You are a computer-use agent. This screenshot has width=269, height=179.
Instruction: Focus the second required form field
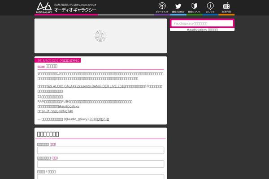pyautogui.click(x=100, y=164)
